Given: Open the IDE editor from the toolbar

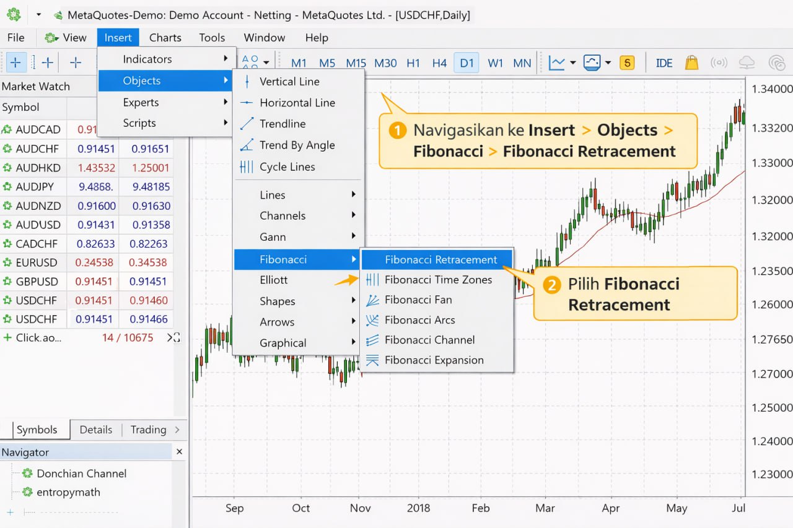Looking at the screenshot, I should click(664, 63).
